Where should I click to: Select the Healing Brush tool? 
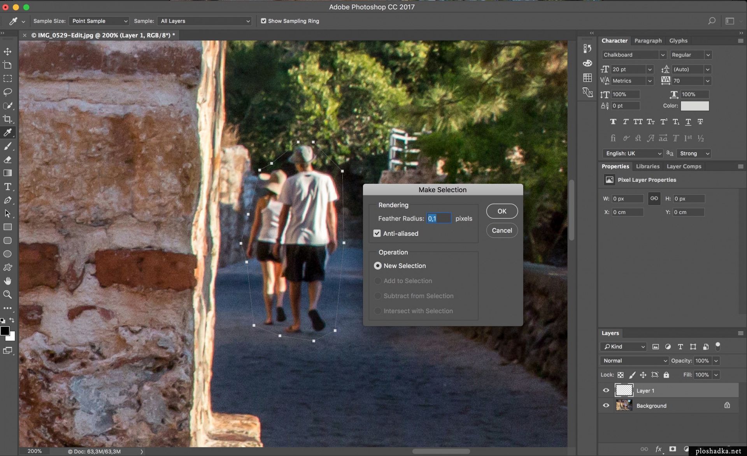(7, 105)
